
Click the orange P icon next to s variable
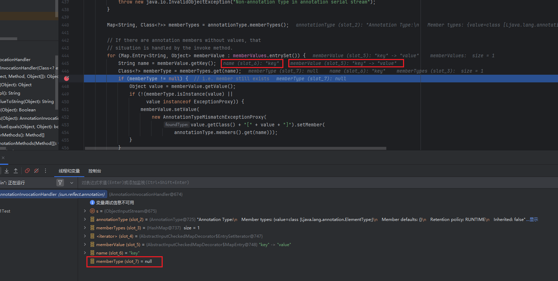92,211
